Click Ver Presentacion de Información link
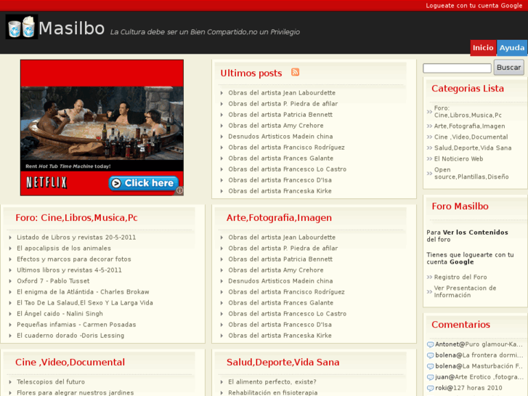This screenshot has width=528, height=396. pyautogui.click(x=465, y=291)
